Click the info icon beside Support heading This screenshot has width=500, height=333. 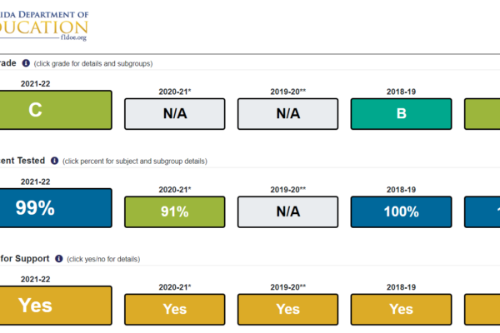tap(58, 259)
